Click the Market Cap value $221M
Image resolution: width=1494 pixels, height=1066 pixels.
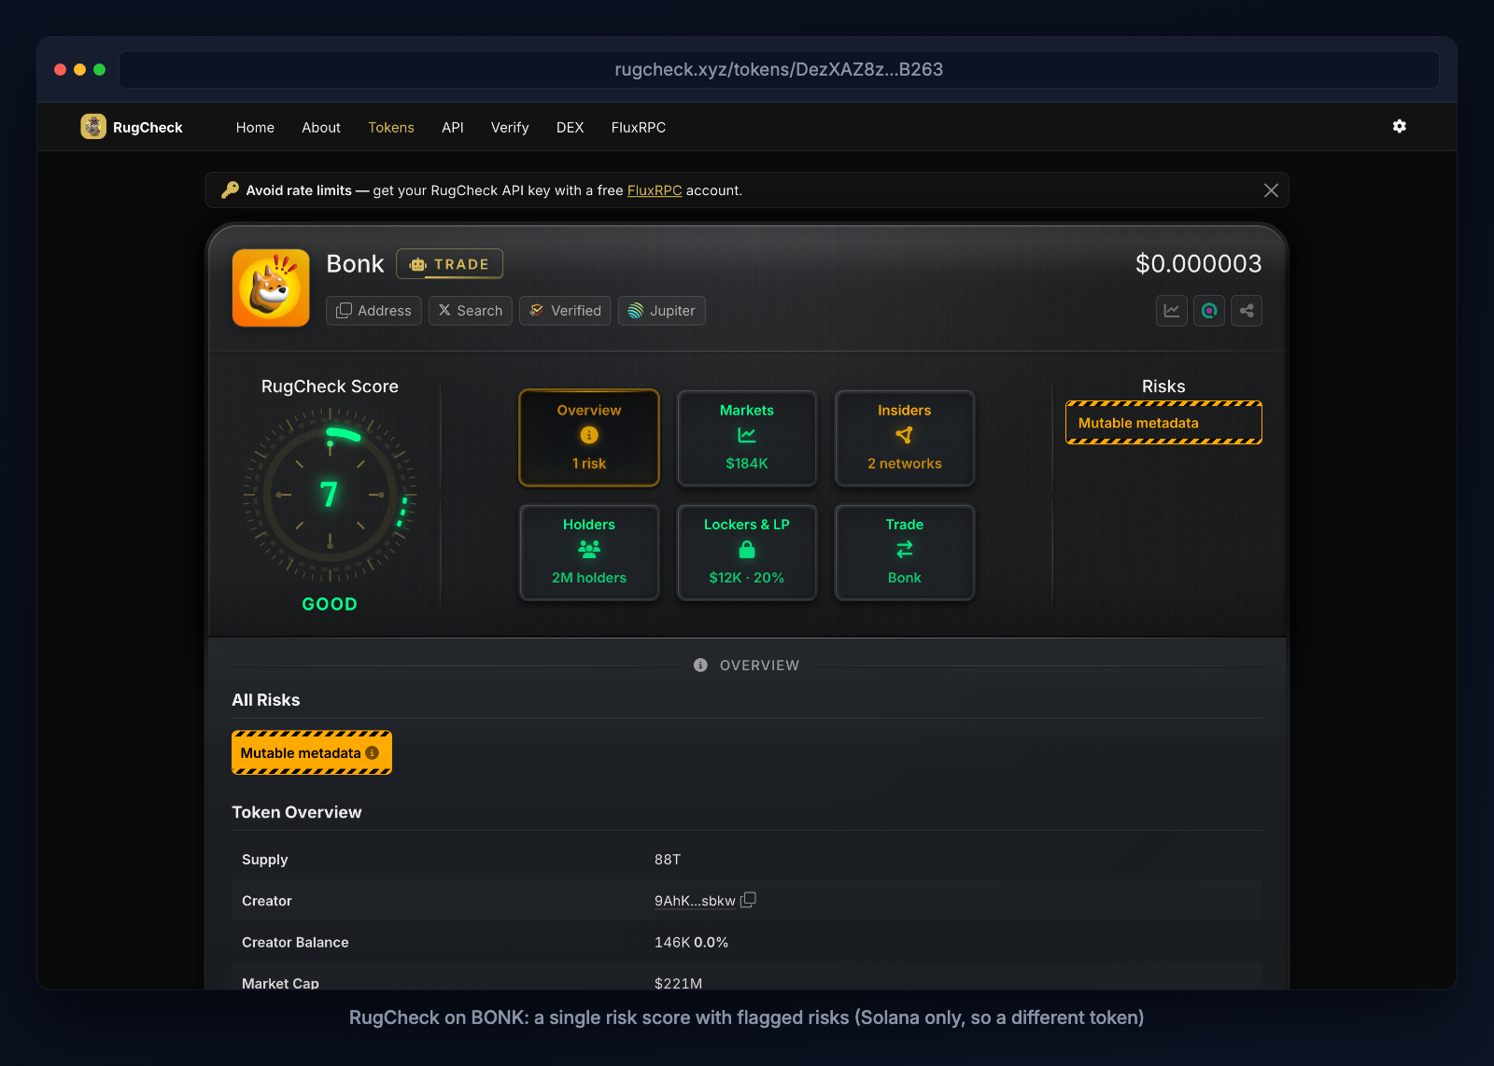[x=678, y=983]
